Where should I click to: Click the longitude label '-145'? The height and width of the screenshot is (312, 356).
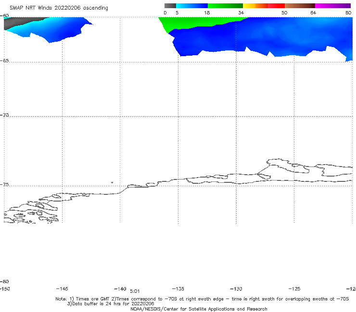62,288
